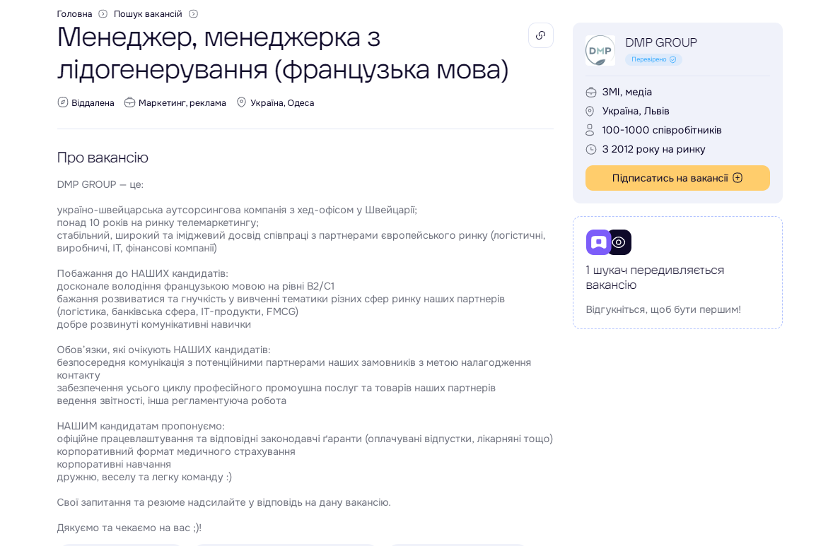This screenshot has height=546, width=816.
Task: Click the icon beside Маркетинг, реклама
Action: (x=129, y=102)
